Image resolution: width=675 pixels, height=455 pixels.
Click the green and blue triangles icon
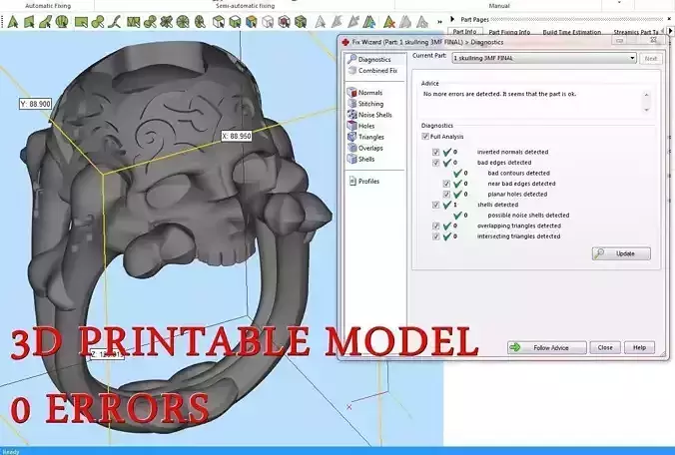369,22
